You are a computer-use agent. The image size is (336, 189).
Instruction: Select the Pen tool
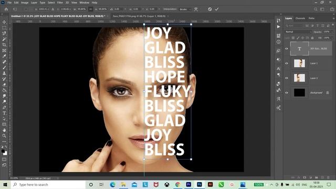coord(4,107)
